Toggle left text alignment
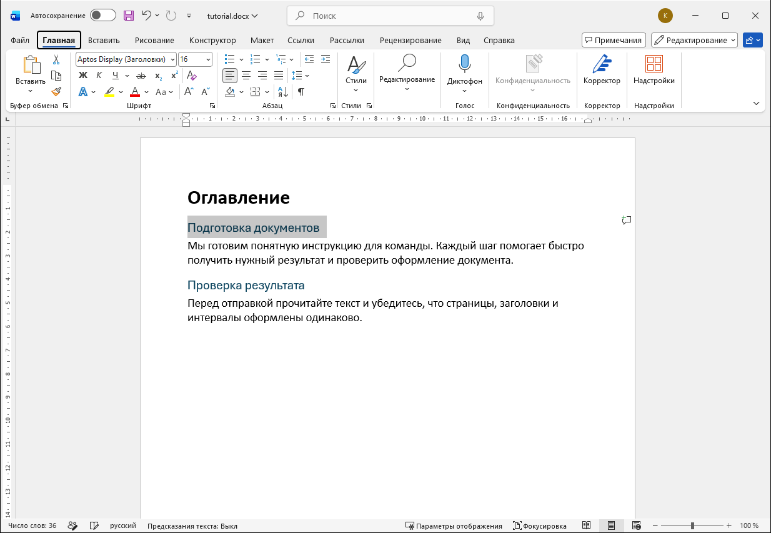The image size is (771, 533). 230,76
